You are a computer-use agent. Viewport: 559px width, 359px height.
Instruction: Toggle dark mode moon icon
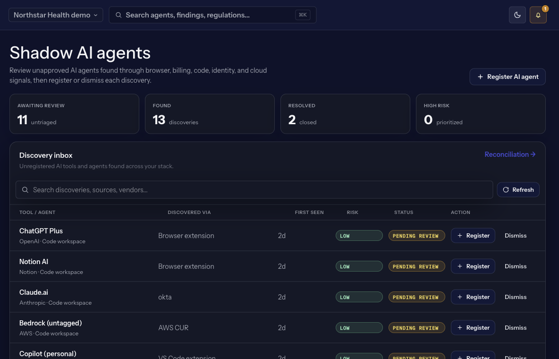pos(517,15)
